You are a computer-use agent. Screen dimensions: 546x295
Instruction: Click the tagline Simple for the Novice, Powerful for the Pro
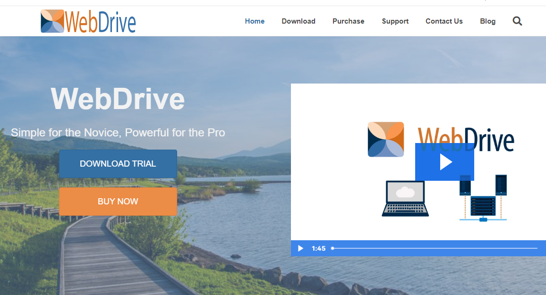click(x=118, y=133)
